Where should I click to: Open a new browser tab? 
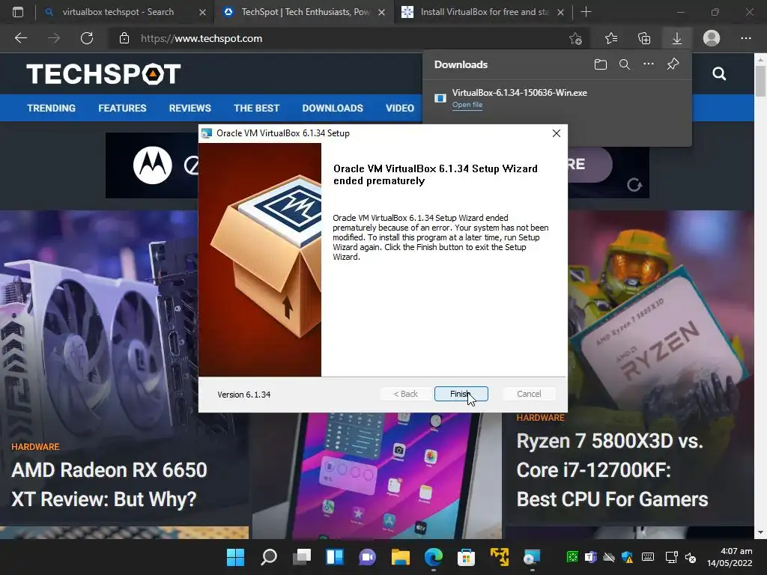[x=586, y=12]
